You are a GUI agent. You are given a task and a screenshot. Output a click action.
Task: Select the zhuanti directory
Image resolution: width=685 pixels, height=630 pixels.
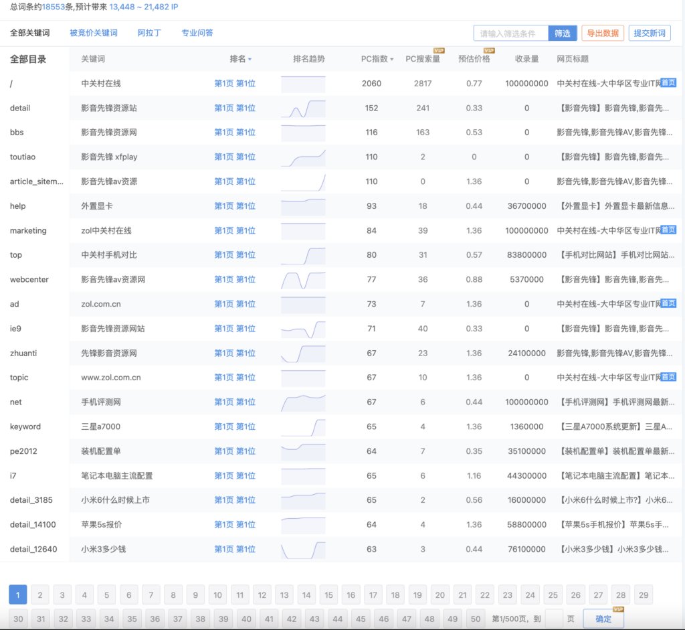coord(23,353)
